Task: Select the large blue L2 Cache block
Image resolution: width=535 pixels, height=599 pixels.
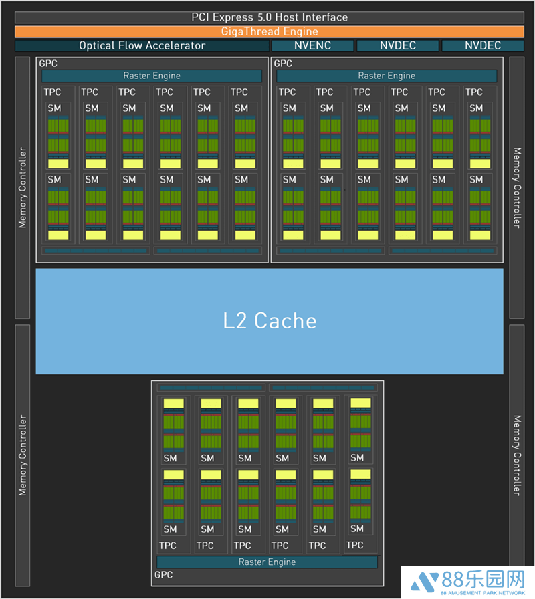Action: click(x=269, y=321)
